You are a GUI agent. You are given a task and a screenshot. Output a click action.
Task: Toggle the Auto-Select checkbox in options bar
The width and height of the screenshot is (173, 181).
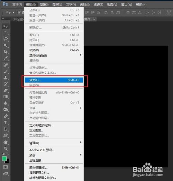pos(19,12)
